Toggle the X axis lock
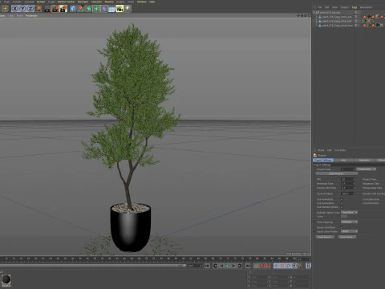 click(15, 9)
